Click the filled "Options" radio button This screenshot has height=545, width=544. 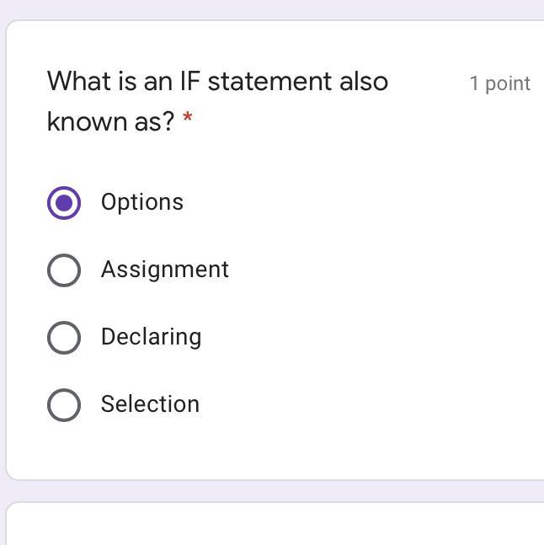pyautogui.click(x=64, y=203)
